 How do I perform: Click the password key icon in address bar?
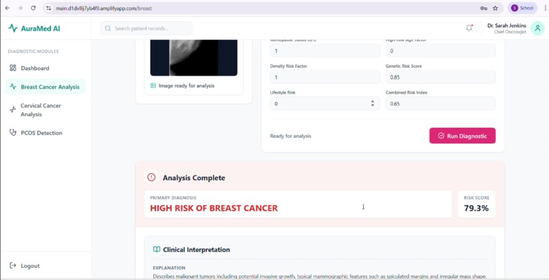tap(484, 8)
